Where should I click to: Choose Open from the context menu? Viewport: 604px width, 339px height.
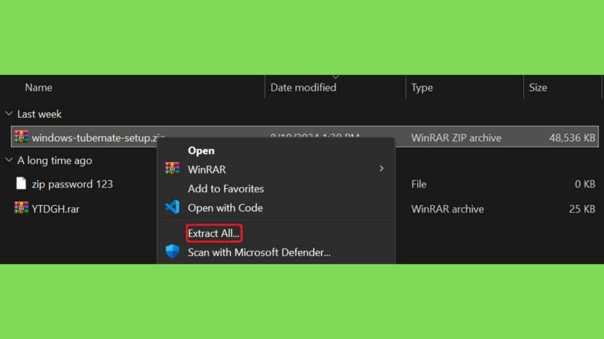(201, 151)
